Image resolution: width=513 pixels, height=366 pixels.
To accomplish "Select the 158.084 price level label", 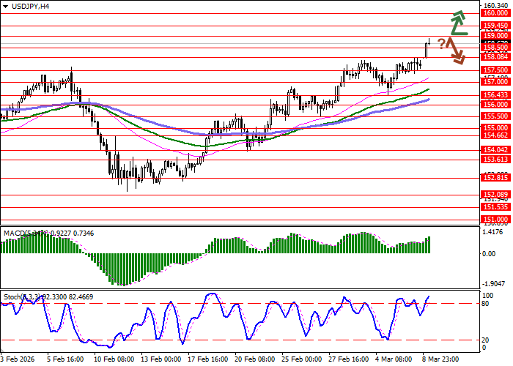I will 495,57.
